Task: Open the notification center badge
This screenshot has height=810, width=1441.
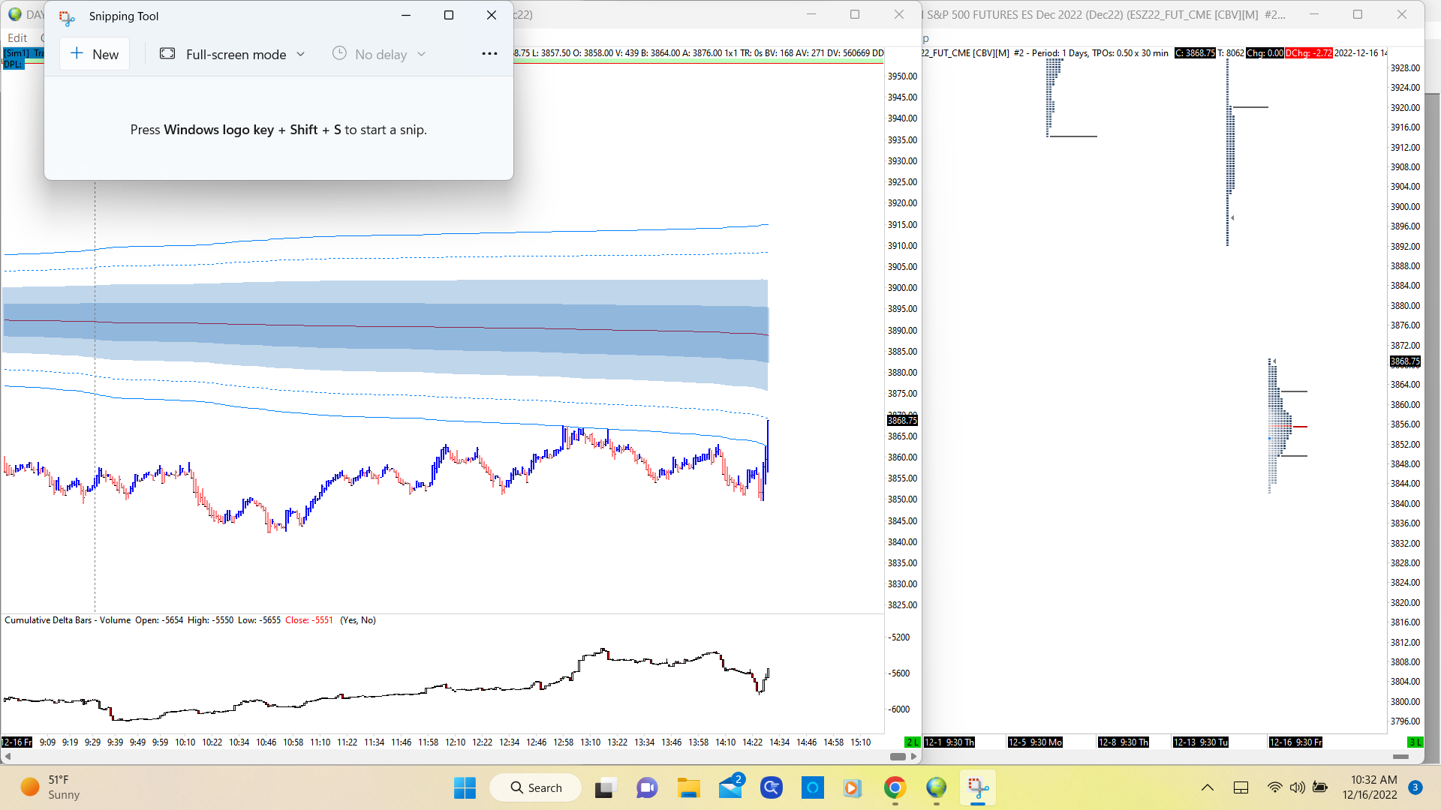Action: coord(1415,787)
